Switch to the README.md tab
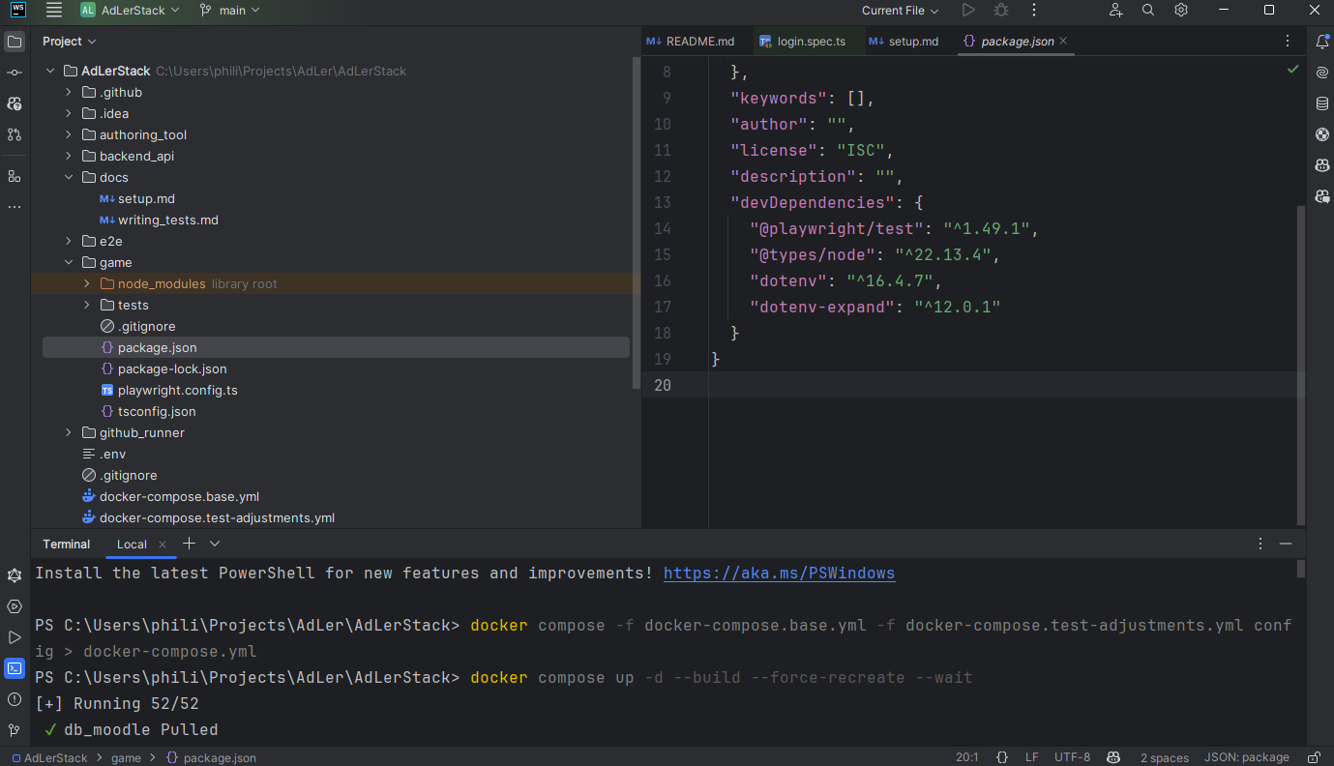This screenshot has width=1334, height=766. click(x=690, y=41)
